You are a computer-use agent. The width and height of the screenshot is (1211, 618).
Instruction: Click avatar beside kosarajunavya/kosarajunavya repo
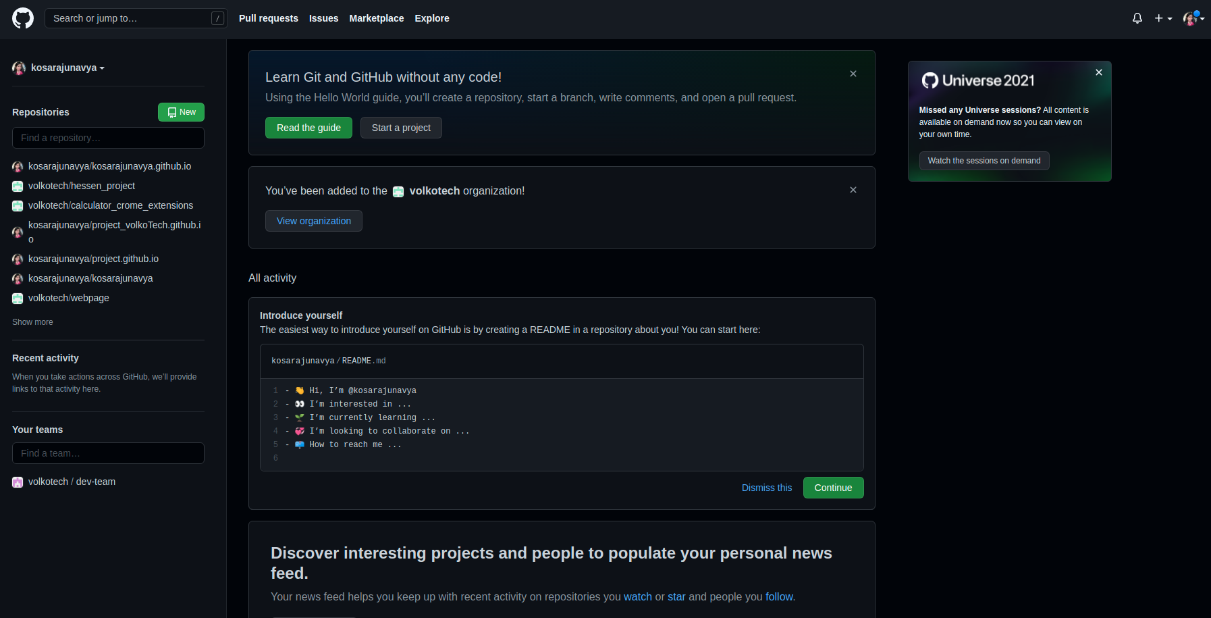click(18, 279)
